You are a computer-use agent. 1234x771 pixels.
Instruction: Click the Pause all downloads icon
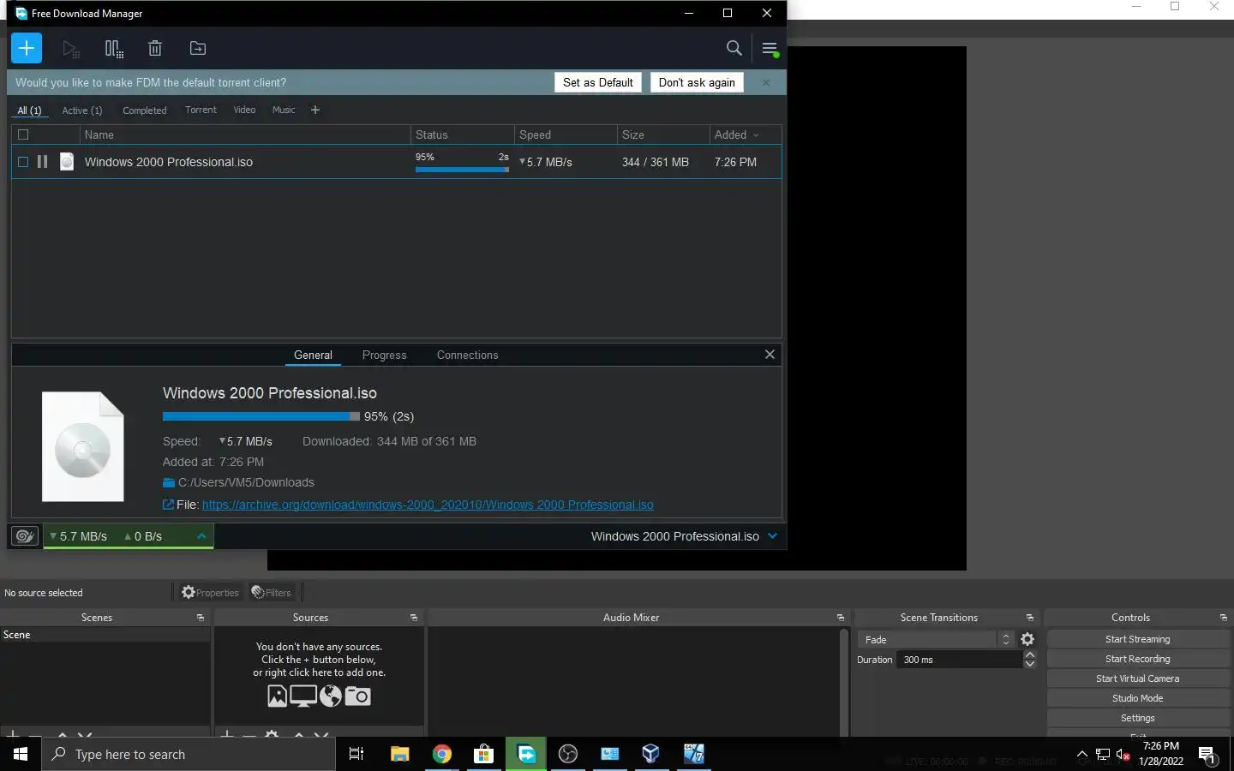point(114,49)
